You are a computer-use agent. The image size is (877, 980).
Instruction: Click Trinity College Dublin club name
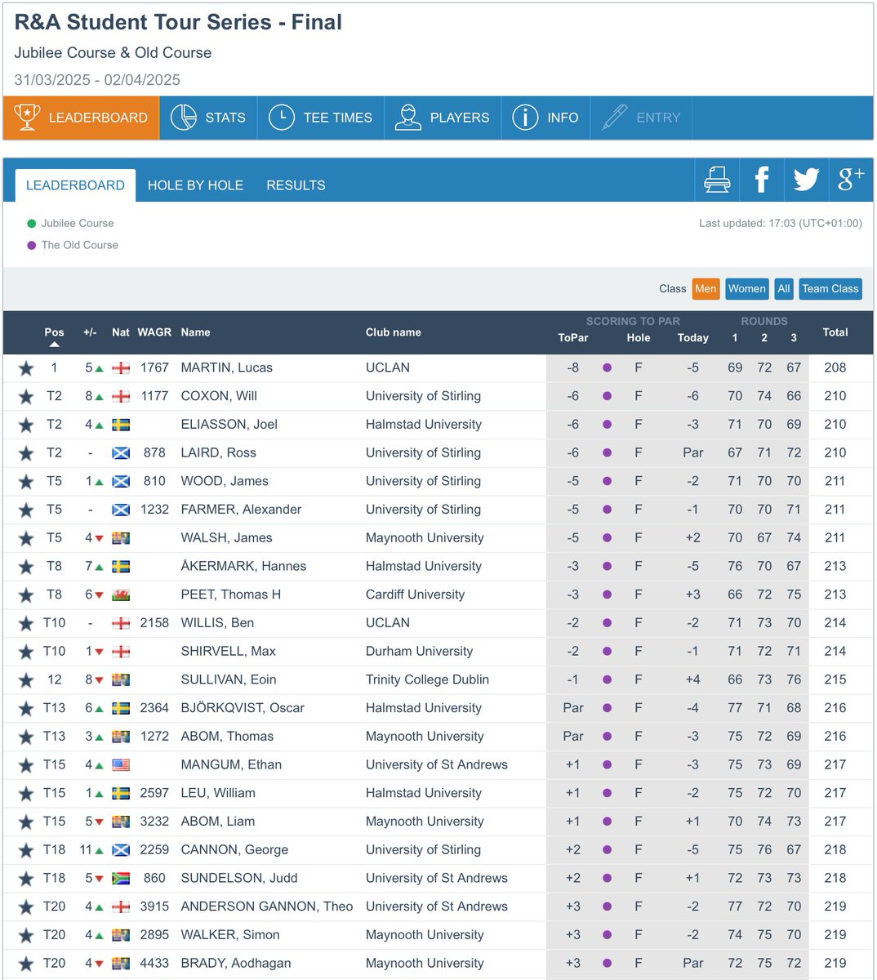point(427,679)
